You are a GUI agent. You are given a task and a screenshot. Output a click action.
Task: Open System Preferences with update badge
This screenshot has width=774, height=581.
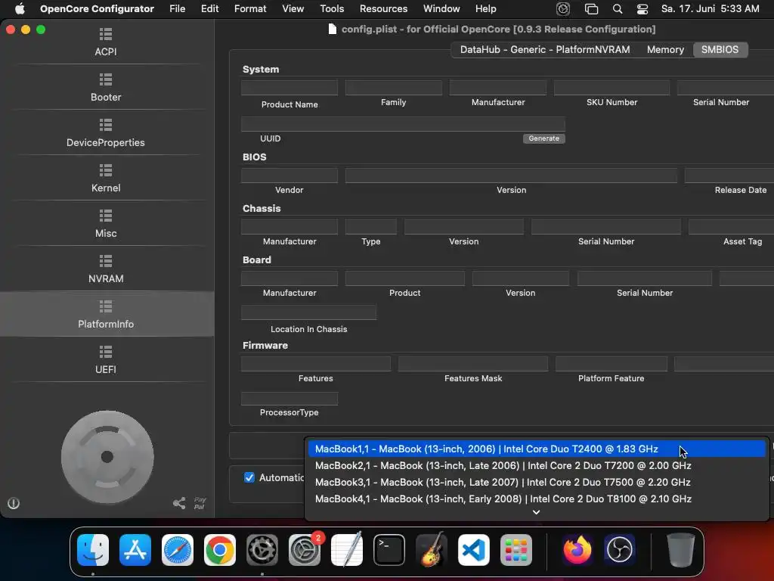point(305,549)
